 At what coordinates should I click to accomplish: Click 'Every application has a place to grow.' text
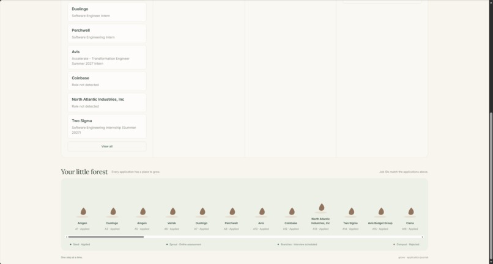coord(136,172)
